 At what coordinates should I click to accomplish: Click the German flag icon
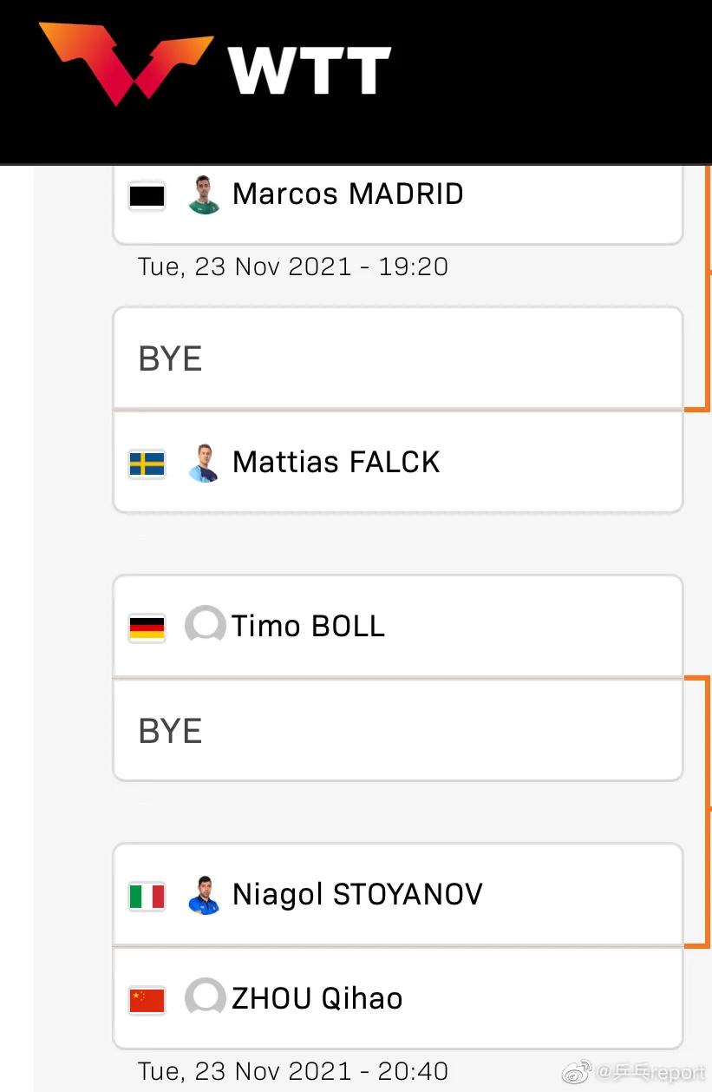click(147, 627)
